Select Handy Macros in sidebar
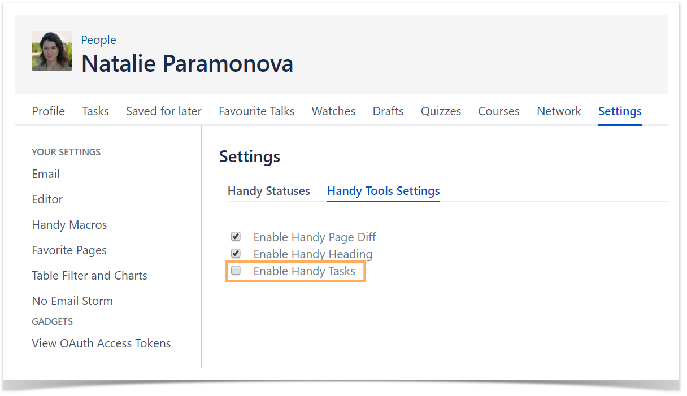This screenshot has height=396, width=687. click(x=69, y=225)
